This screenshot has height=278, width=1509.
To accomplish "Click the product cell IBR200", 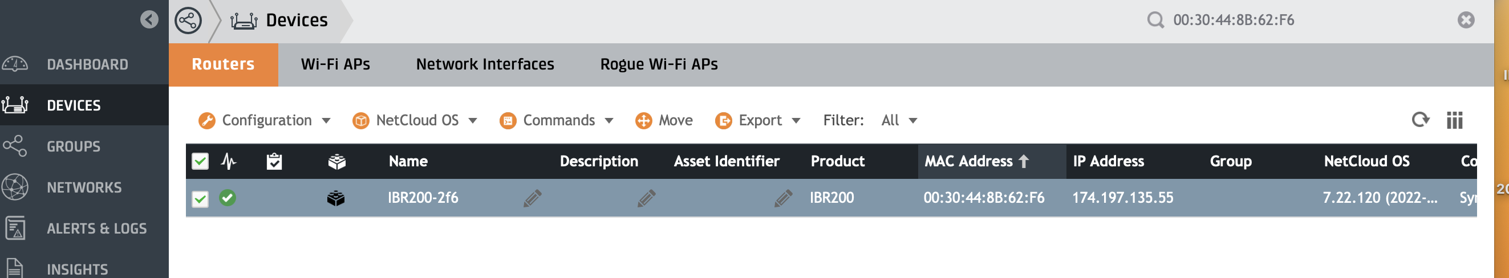I will (x=832, y=198).
